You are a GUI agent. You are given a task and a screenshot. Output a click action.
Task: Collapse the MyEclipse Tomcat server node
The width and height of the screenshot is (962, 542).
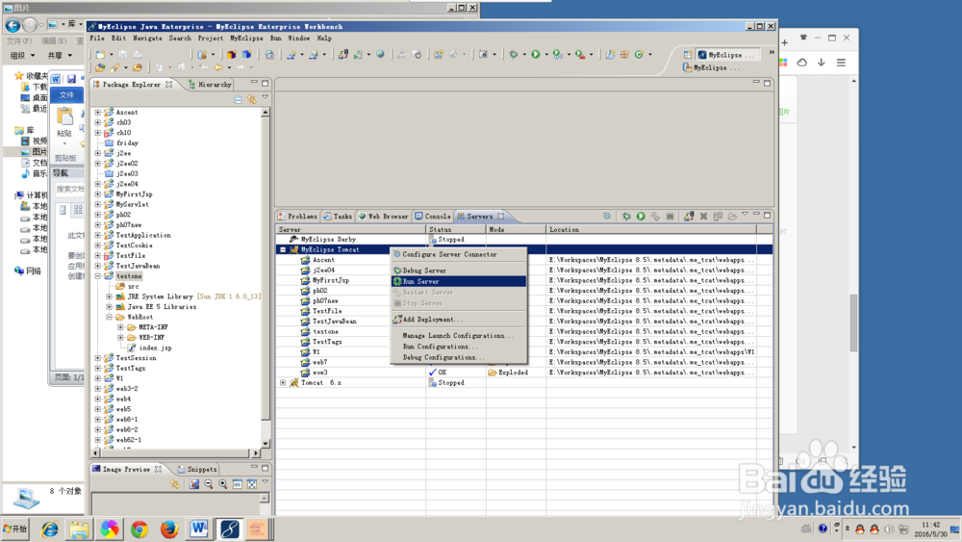pos(283,250)
